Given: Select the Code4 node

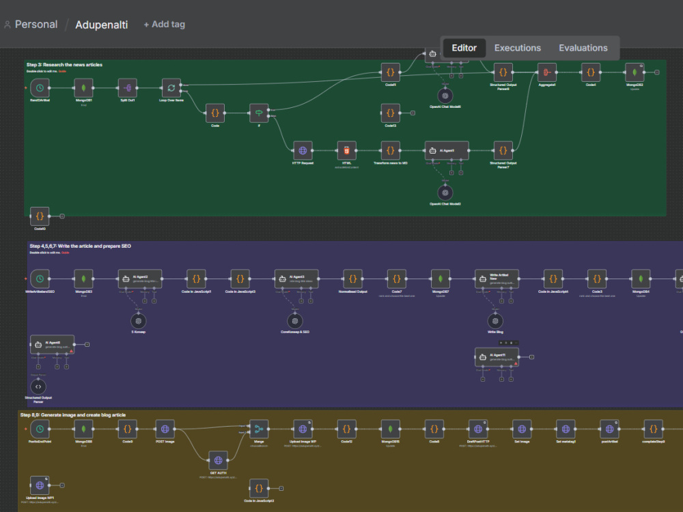Looking at the screenshot, I should click(591, 72).
